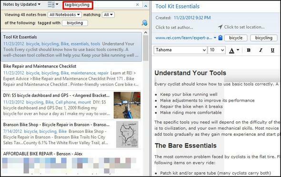The height and width of the screenshot is (177, 281).
Task: Open the Tahoma font dropdown
Action: [x=181, y=50]
